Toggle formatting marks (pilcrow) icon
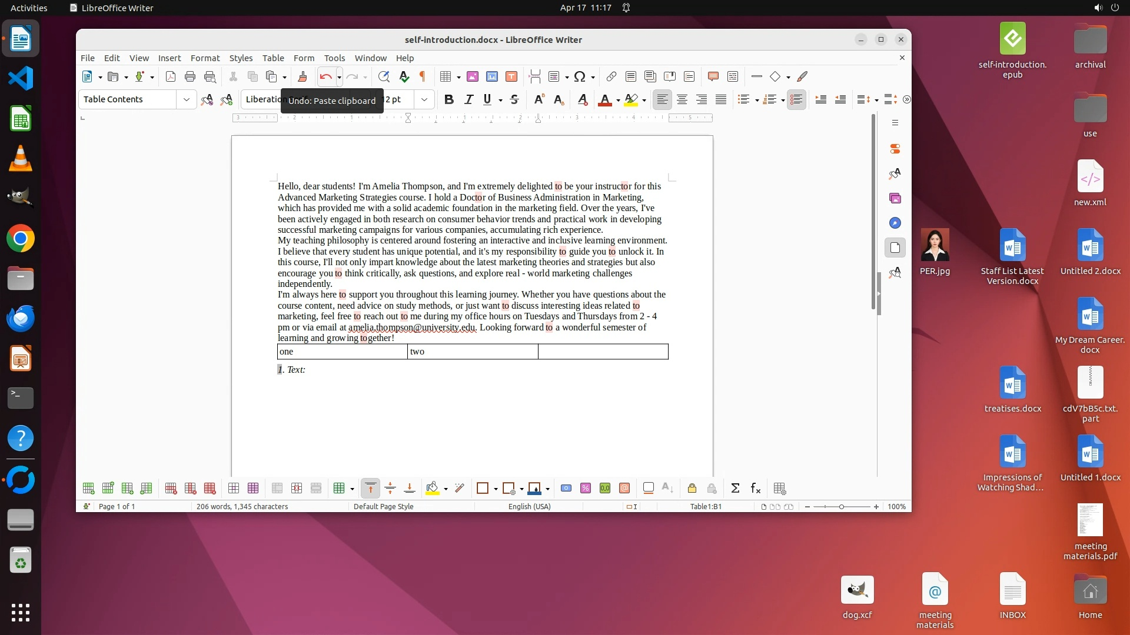 pos(422,76)
